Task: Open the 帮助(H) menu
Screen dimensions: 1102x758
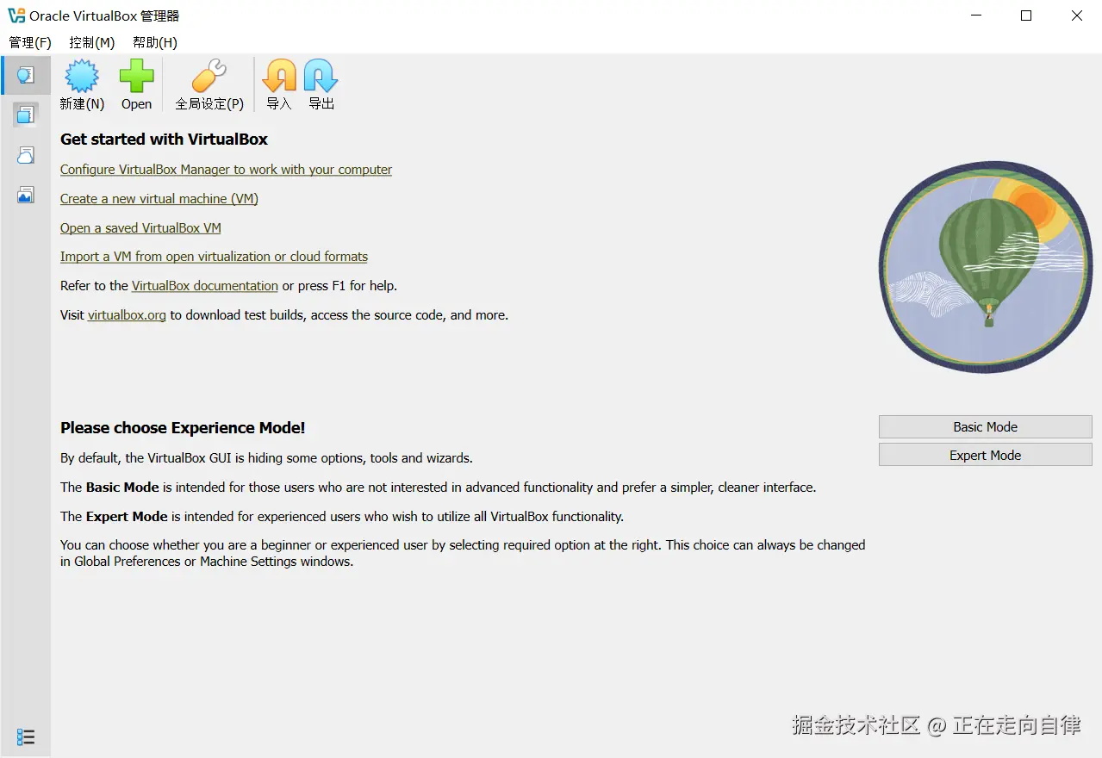Action: pos(155,42)
